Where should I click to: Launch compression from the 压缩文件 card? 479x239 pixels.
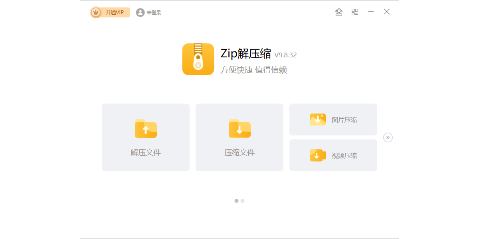click(239, 137)
